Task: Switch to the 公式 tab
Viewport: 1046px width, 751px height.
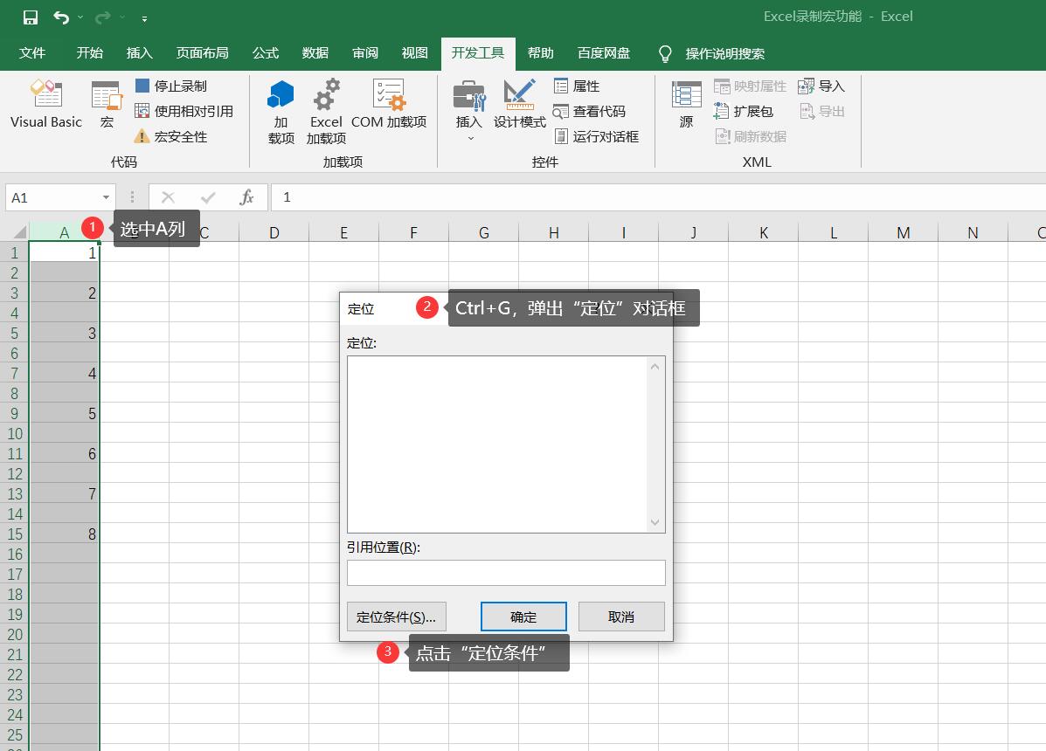Action: tap(265, 52)
